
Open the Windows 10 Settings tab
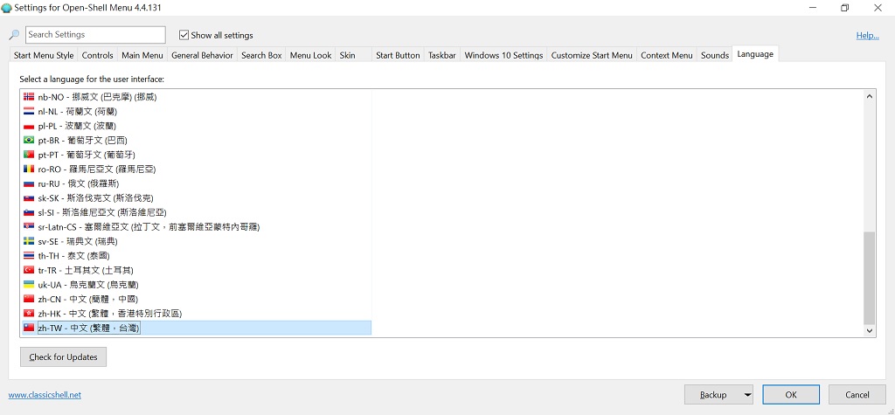click(503, 55)
